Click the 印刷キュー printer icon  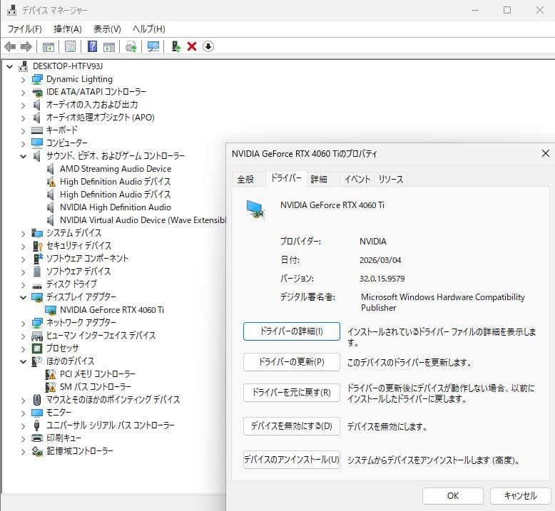(x=37, y=438)
